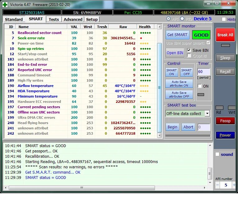The image size is (238, 202).
Task: Select the Current pending sectors row
Action: coord(81,107)
